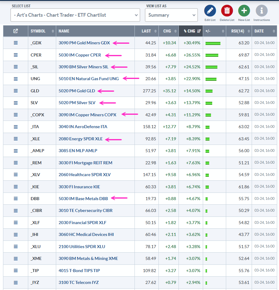Open the row menu icon for _KIE

(16, 187)
